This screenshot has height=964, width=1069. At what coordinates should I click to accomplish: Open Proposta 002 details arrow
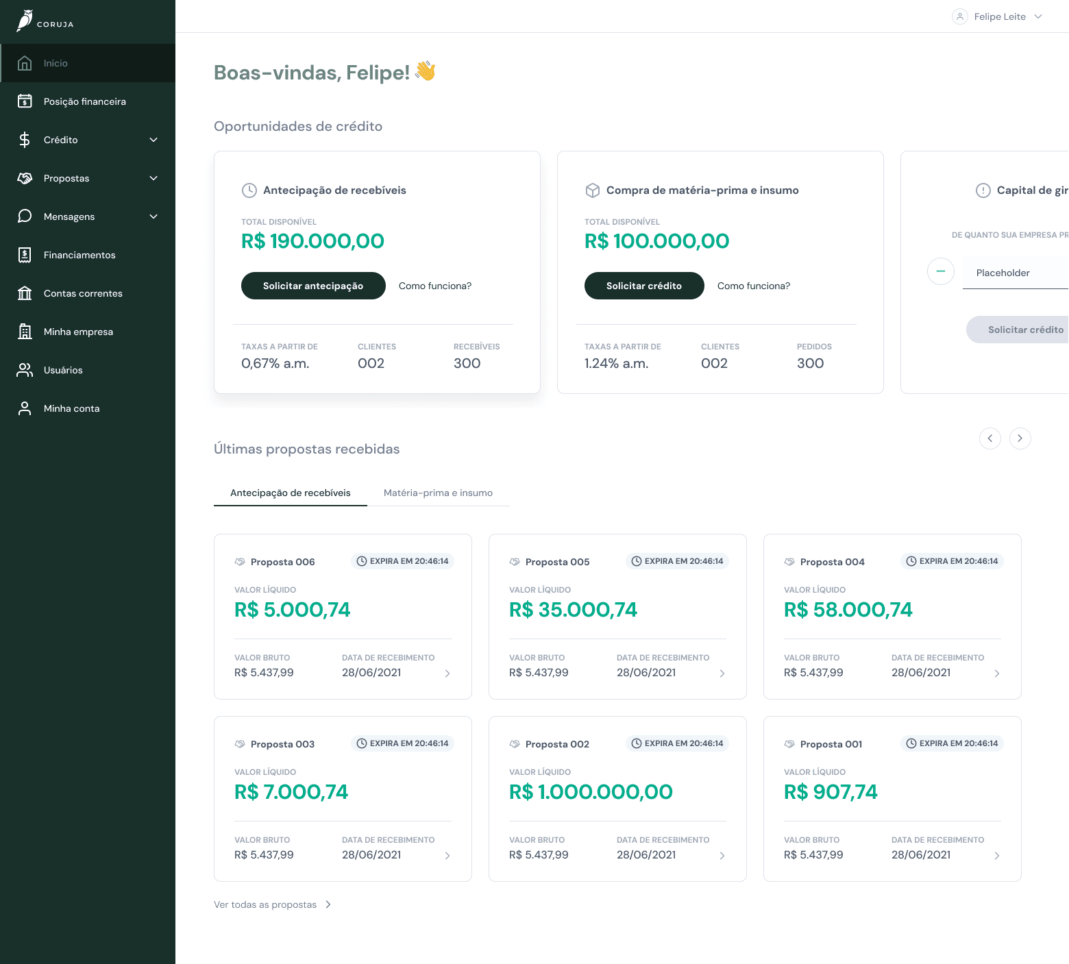point(722,856)
